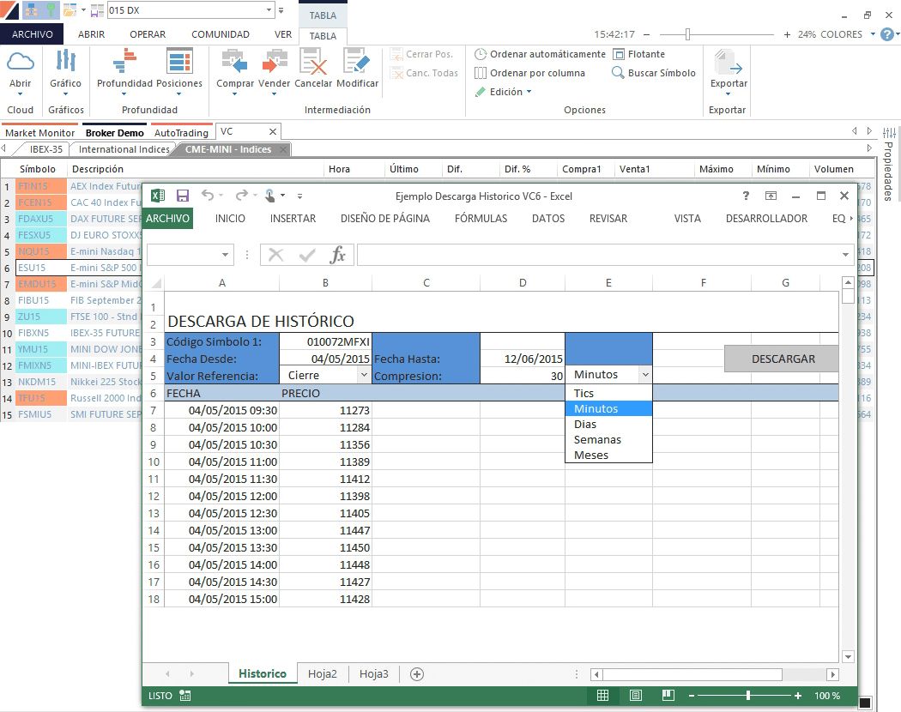Open the Profundidad depth icon

(124, 62)
